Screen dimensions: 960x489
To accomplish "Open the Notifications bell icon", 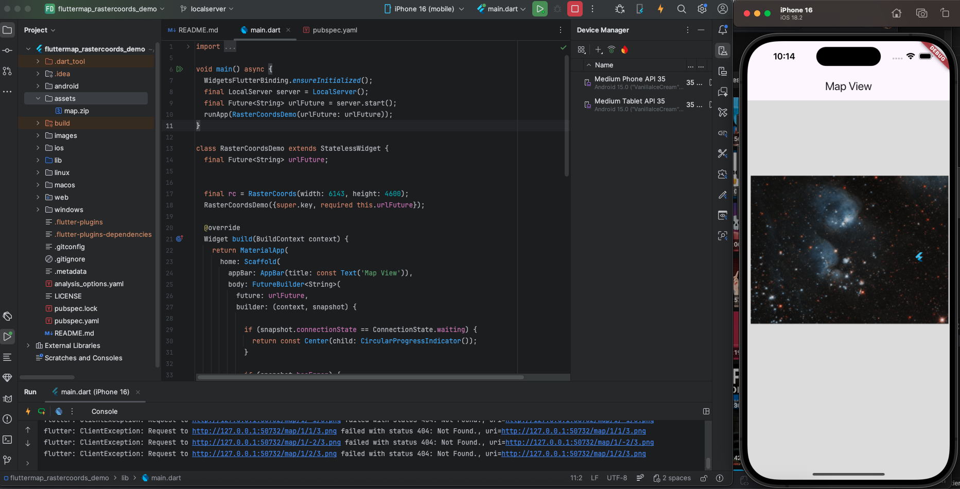I will [x=723, y=30].
